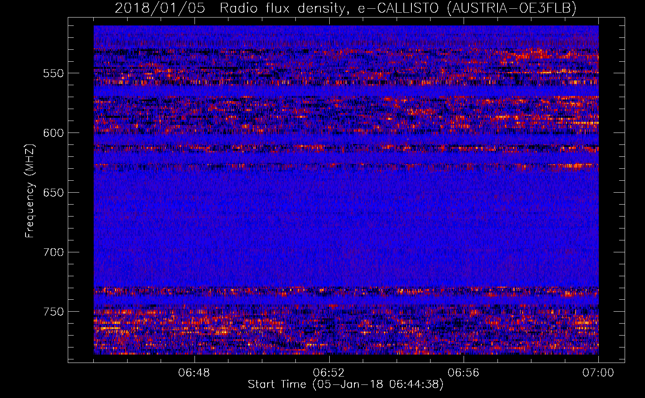Image resolution: width=645 pixels, height=398 pixels.
Task: Click the 550 frequency tick label
Action: pos(53,73)
